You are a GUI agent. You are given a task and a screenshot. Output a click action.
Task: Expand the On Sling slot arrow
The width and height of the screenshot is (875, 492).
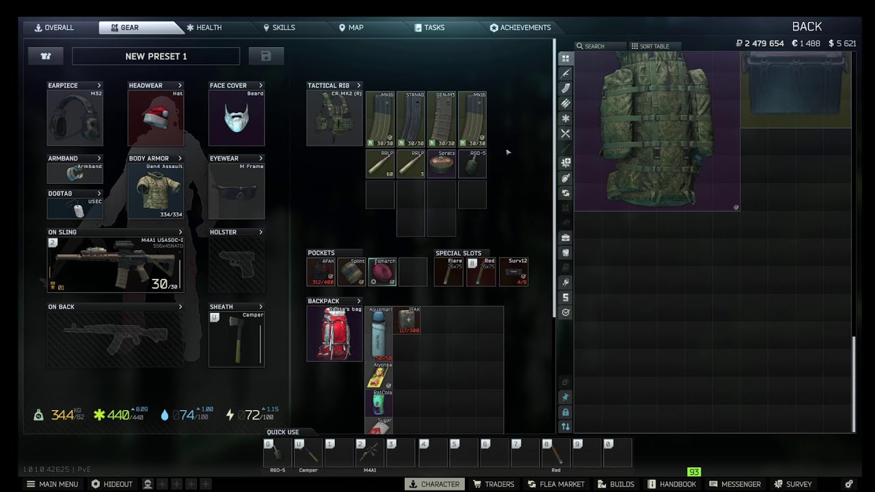[180, 232]
